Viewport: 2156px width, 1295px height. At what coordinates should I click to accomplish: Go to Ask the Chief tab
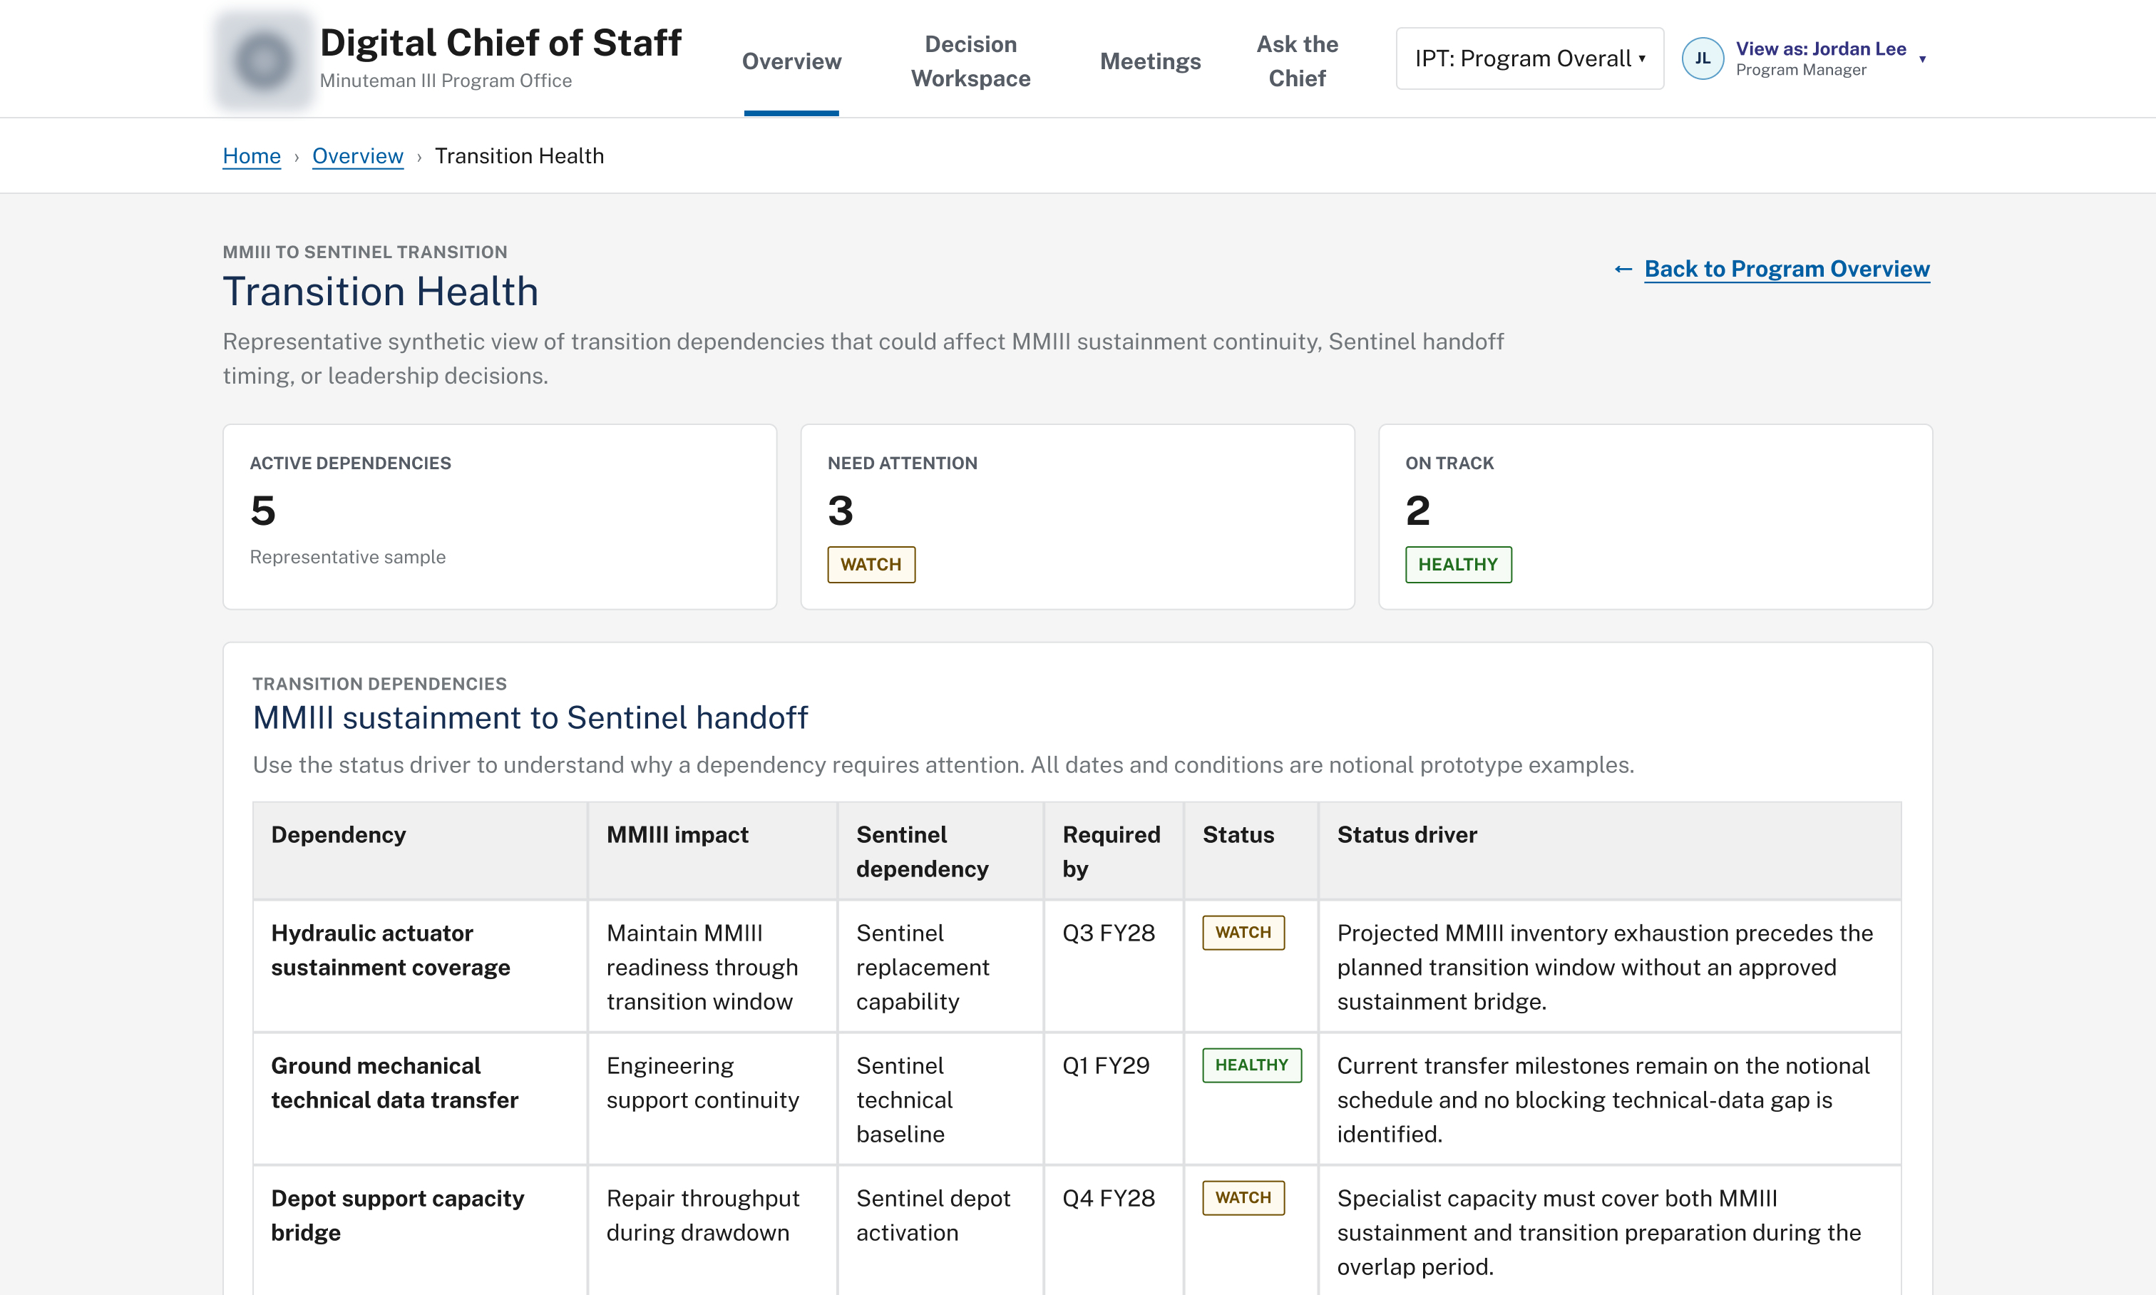(1297, 61)
